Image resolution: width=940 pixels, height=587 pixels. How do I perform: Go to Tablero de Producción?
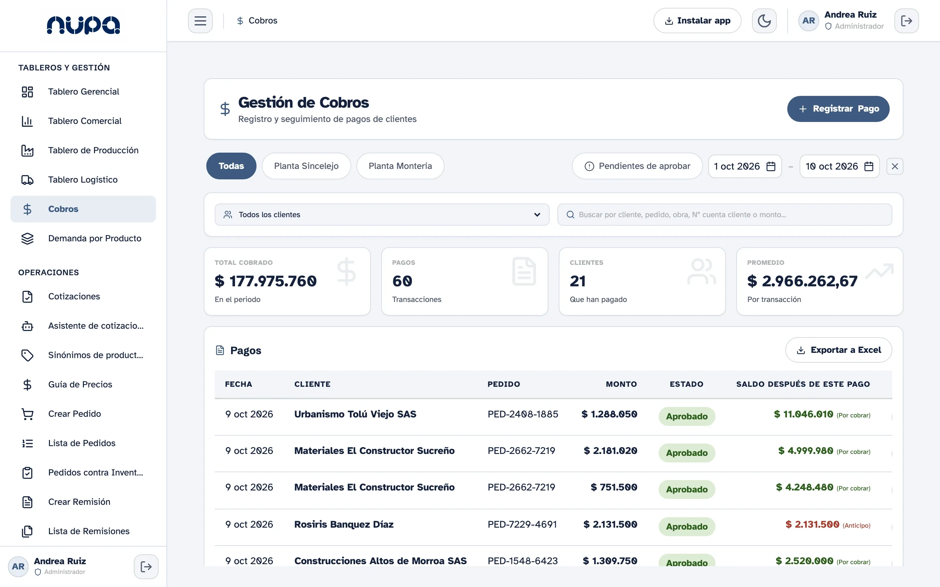coord(83,150)
